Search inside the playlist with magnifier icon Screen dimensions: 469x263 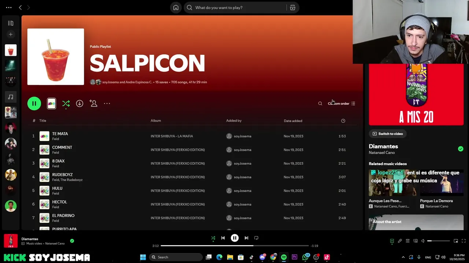320,104
